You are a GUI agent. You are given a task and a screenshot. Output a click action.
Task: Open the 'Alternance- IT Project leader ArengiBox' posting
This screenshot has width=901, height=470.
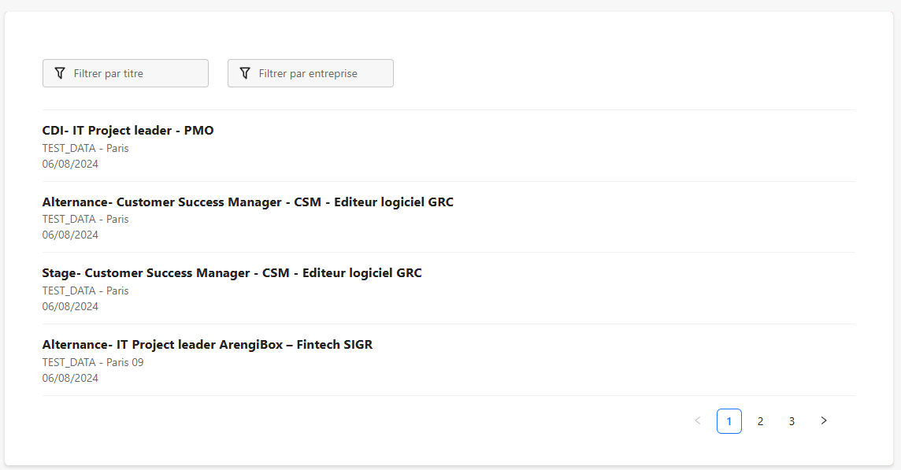tap(207, 344)
